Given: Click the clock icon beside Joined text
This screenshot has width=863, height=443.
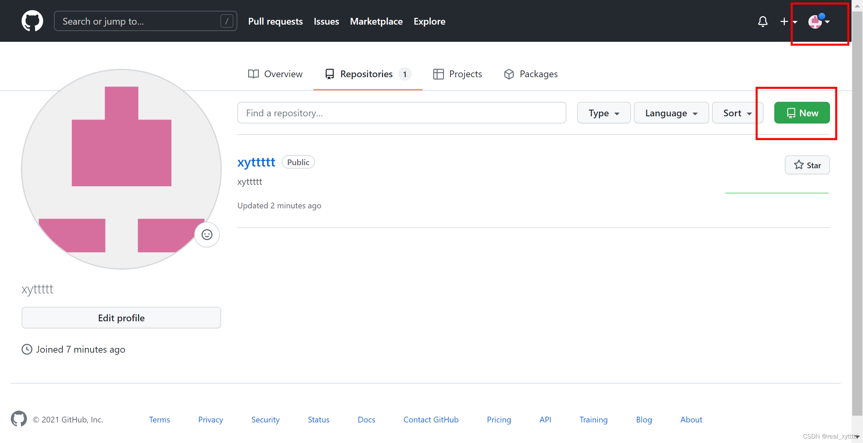Looking at the screenshot, I should click(27, 349).
